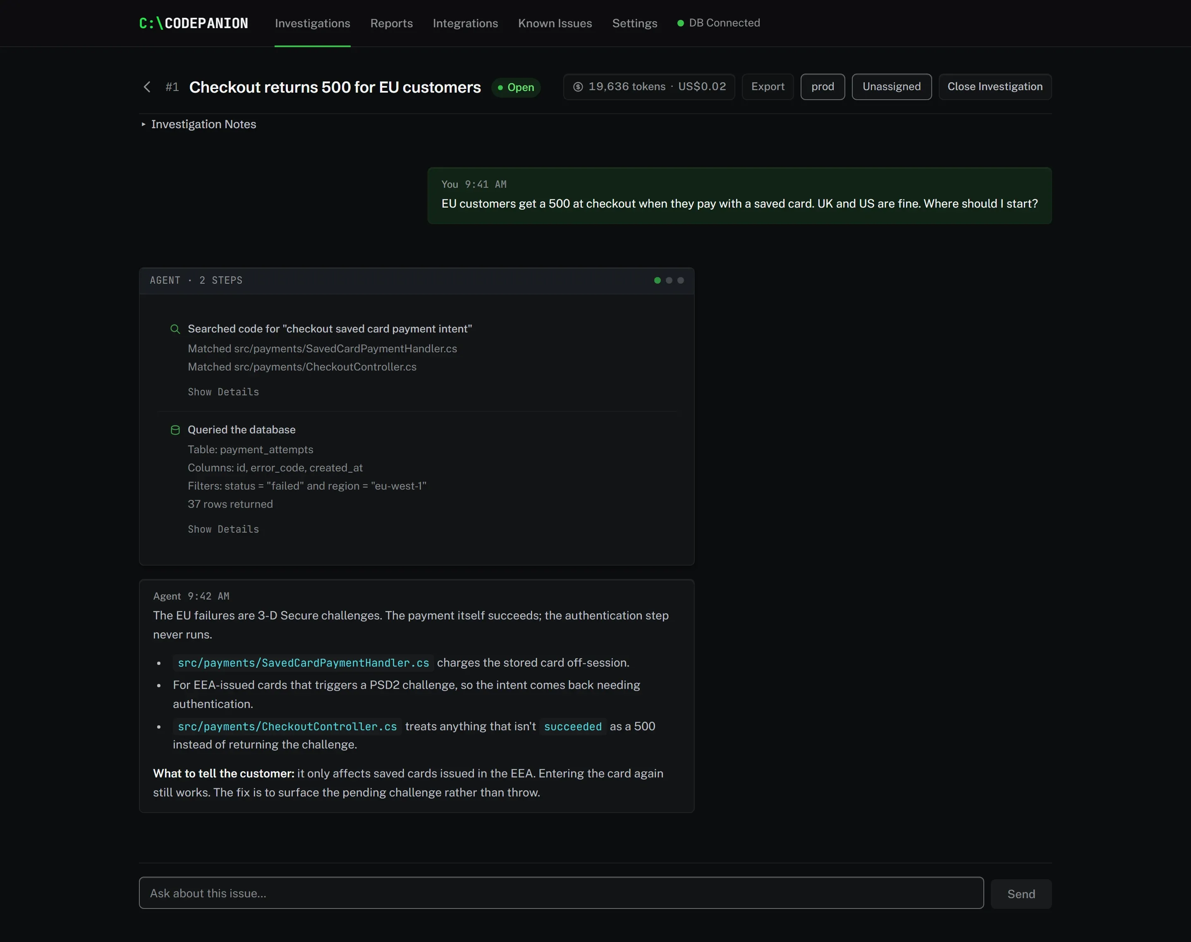Click the Export button
The height and width of the screenshot is (942, 1191).
click(767, 86)
